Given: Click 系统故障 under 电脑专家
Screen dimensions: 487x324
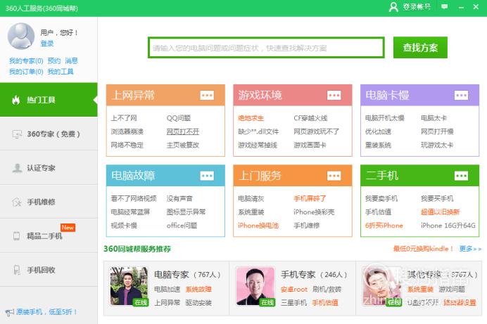Looking at the screenshot, I should 198,290.
